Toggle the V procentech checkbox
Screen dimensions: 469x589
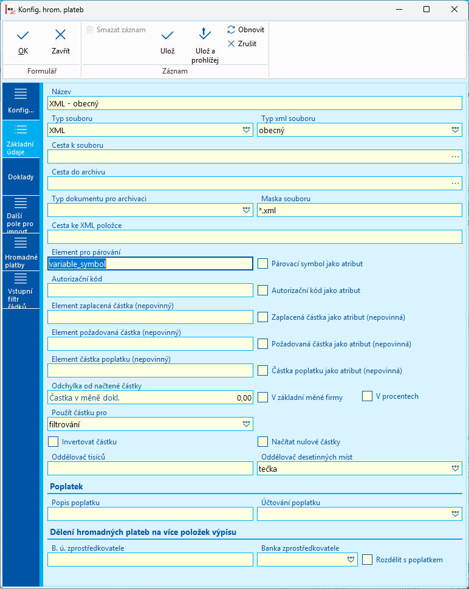(x=367, y=396)
